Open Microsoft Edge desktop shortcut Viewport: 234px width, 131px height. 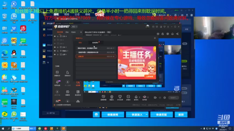click(5, 55)
